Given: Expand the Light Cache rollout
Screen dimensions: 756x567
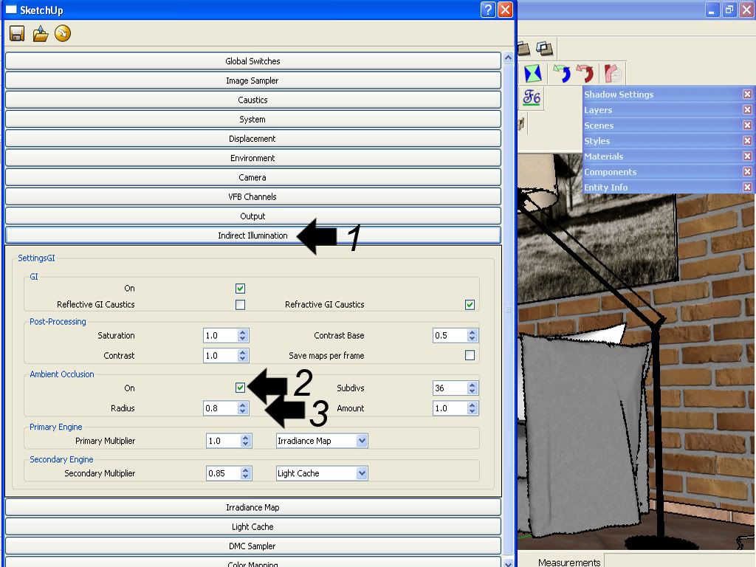Looking at the screenshot, I should coord(253,526).
